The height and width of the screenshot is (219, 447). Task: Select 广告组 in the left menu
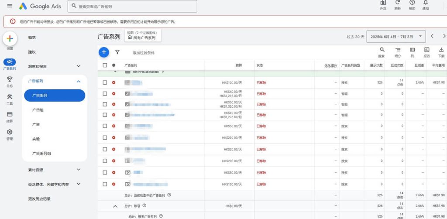pos(38,110)
